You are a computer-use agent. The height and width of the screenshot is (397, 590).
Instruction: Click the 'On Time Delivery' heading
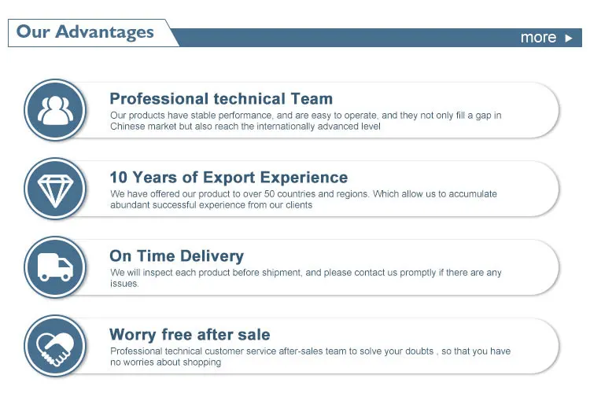176,256
